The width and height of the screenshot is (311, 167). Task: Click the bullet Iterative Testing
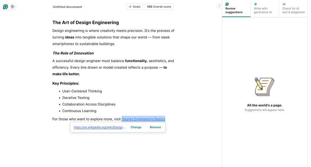point(76,98)
